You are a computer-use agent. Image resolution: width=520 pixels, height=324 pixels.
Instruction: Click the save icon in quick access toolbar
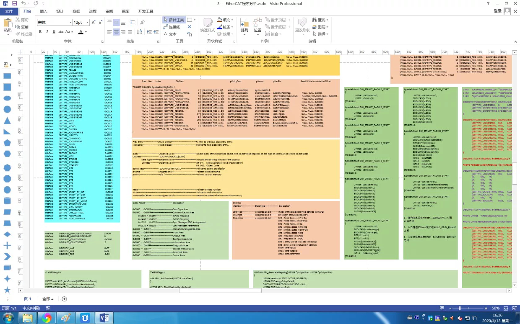(x=15, y=3)
